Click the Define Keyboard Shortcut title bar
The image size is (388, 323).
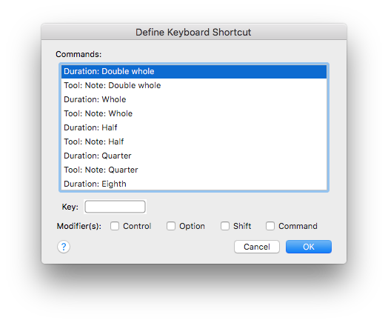click(194, 32)
